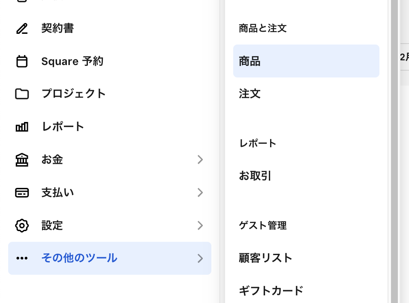
Task: Open レポート in the left sidebar
Action: 110,127
